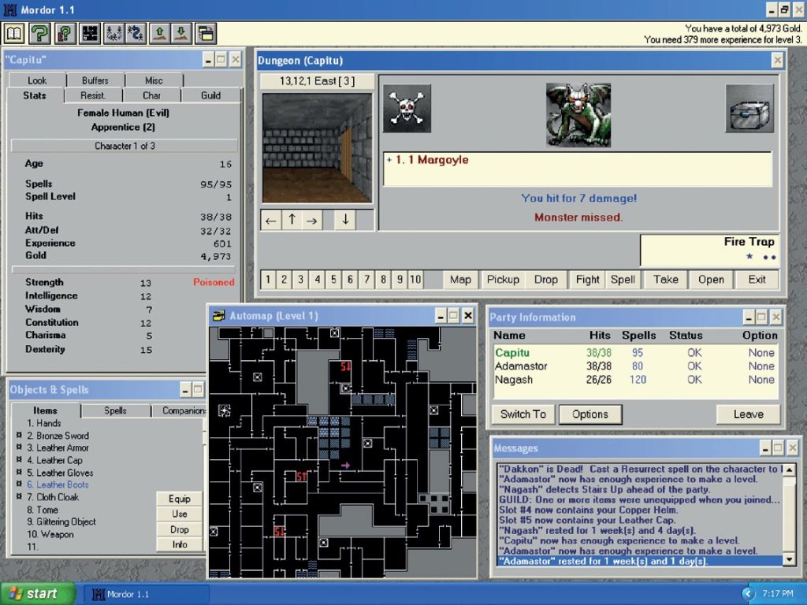Screen dimensions: 807x605
Task: Click Messages scrollbar down arrow
Action: click(789, 559)
